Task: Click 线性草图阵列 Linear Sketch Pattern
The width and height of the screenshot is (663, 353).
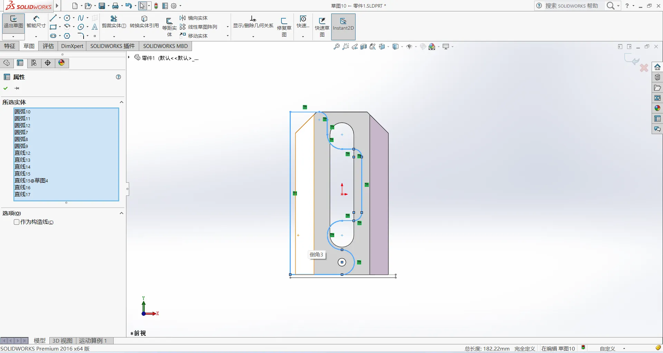Action: [199, 27]
